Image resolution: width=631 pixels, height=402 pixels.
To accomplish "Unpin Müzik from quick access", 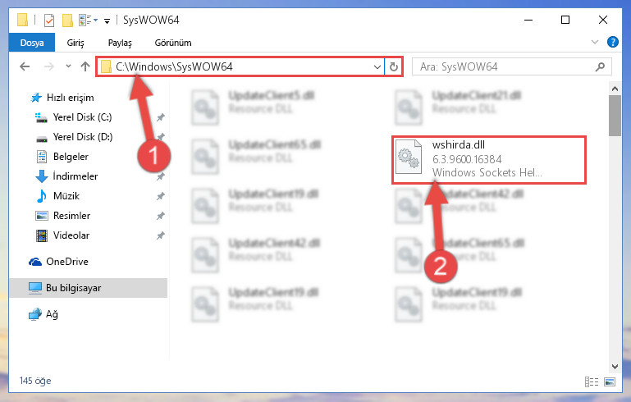I will click(x=161, y=196).
